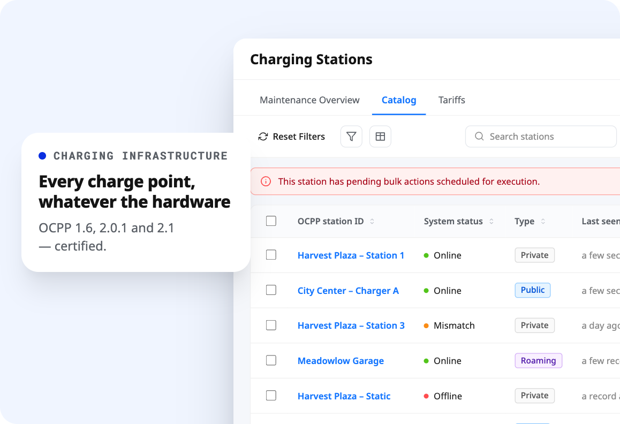
Task: Click the CHARGING INFRASTRUCTURE label
Action: tap(141, 156)
